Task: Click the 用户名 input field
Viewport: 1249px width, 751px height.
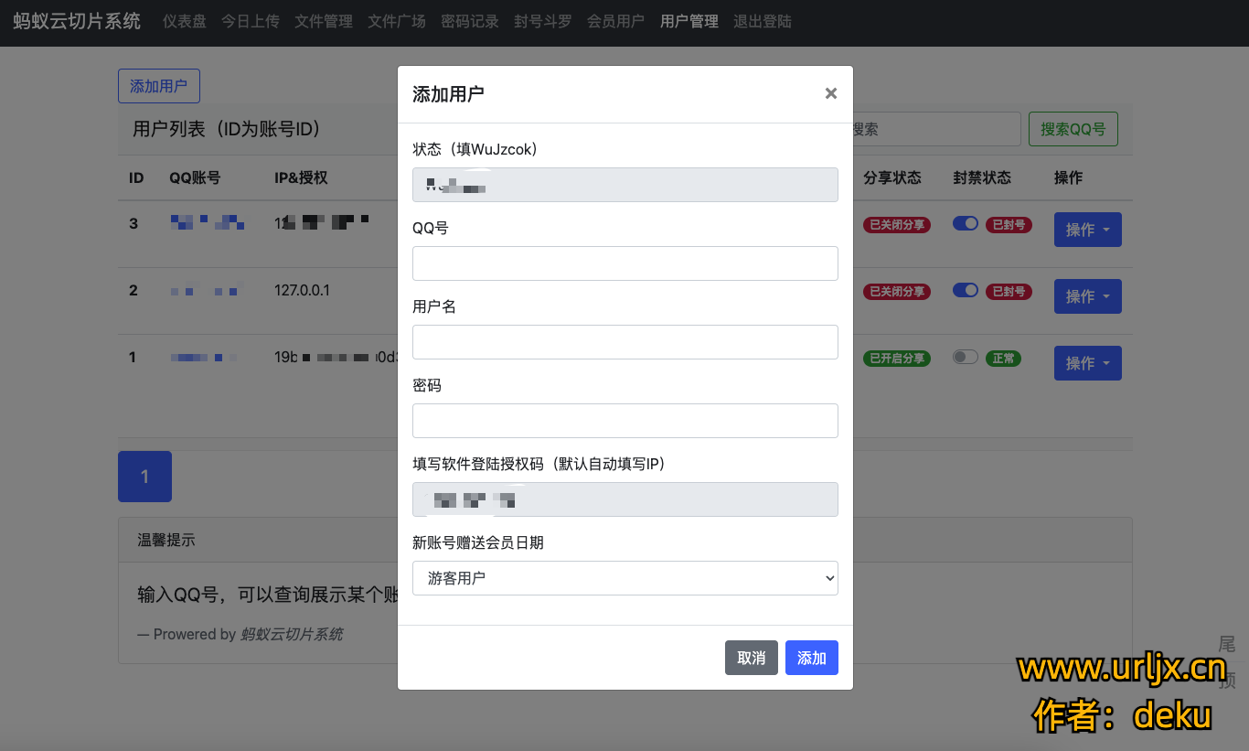Action: click(625, 342)
